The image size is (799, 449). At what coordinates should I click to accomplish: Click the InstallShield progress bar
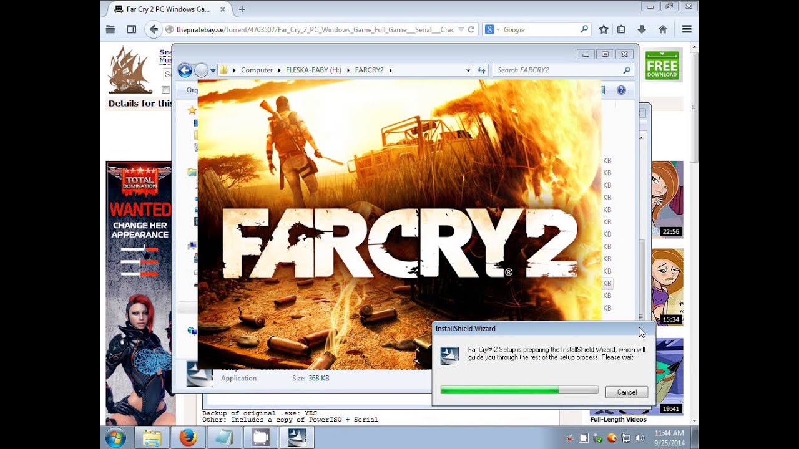coord(519,390)
